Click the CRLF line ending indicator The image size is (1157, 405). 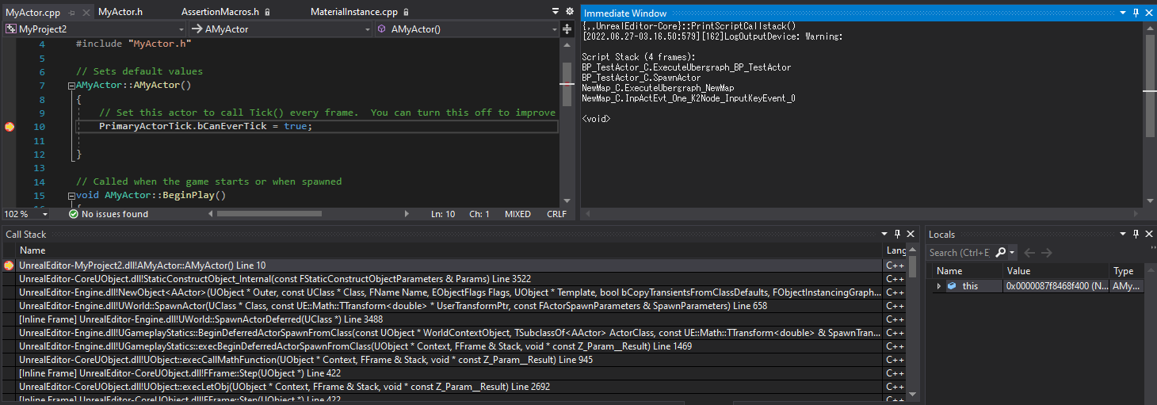556,214
